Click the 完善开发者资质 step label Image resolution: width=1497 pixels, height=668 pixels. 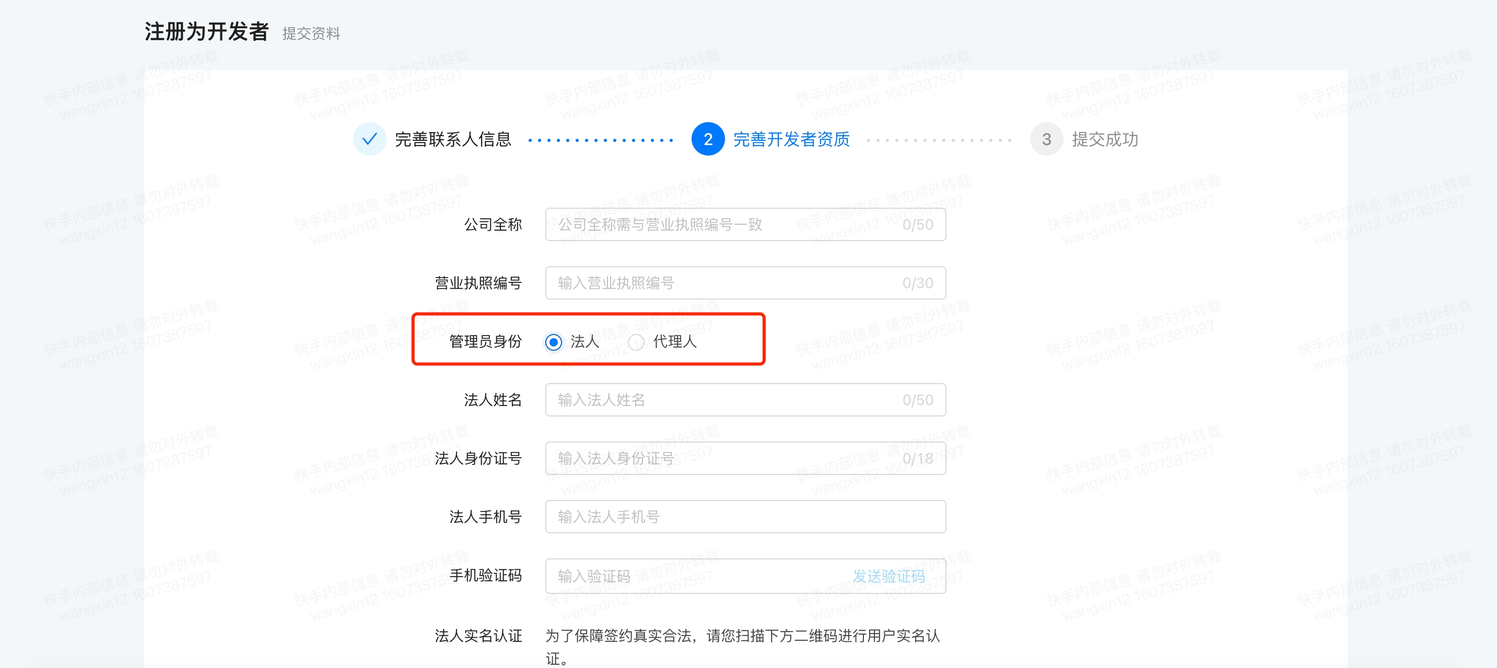(x=791, y=139)
